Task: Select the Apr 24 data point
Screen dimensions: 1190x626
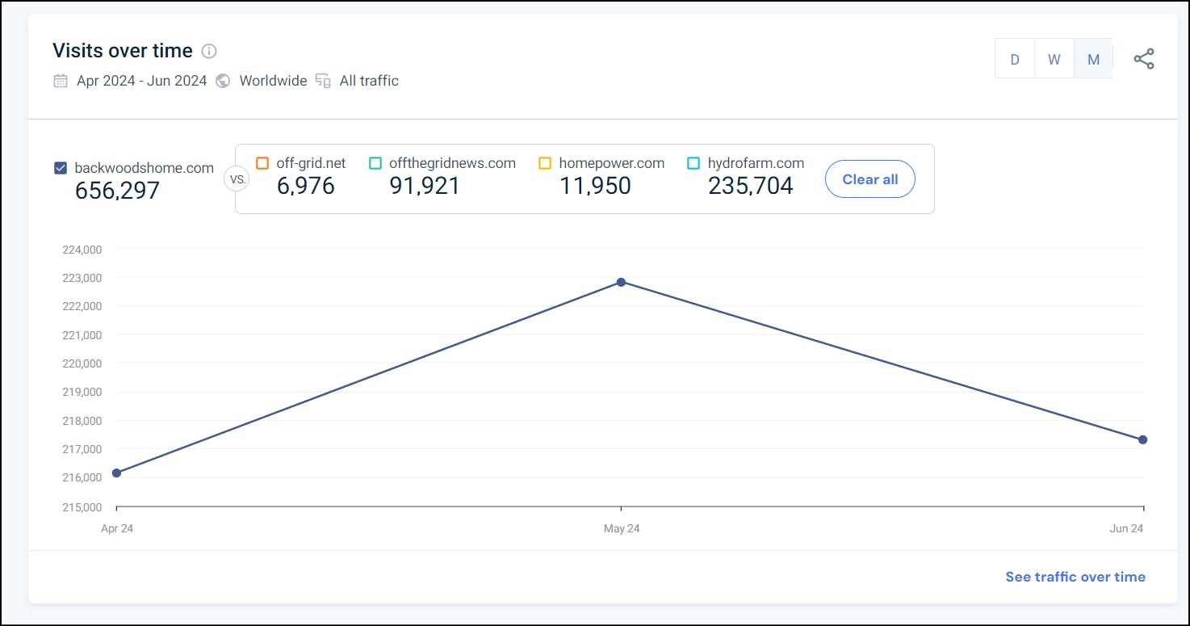Action: [x=116, y=473]
